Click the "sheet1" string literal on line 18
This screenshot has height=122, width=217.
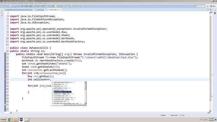63,64
